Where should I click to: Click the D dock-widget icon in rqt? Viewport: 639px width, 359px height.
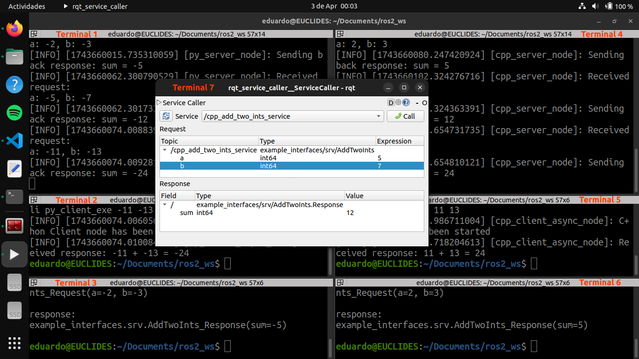coord(391,103)
